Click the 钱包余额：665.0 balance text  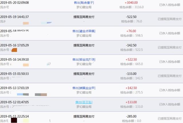[x=132, y=64]
